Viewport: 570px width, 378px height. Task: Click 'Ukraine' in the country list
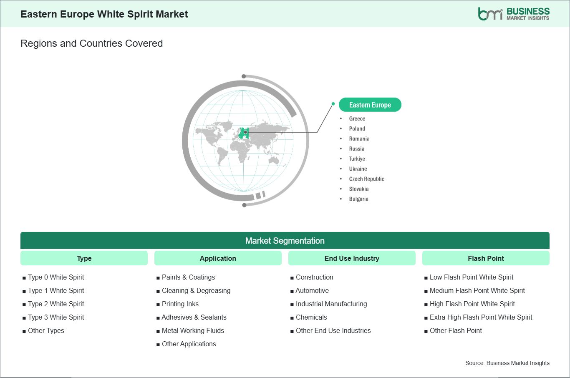(358, 169)
